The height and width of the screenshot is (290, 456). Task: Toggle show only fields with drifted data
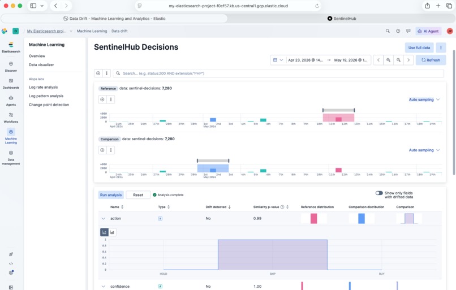point(379,193)
